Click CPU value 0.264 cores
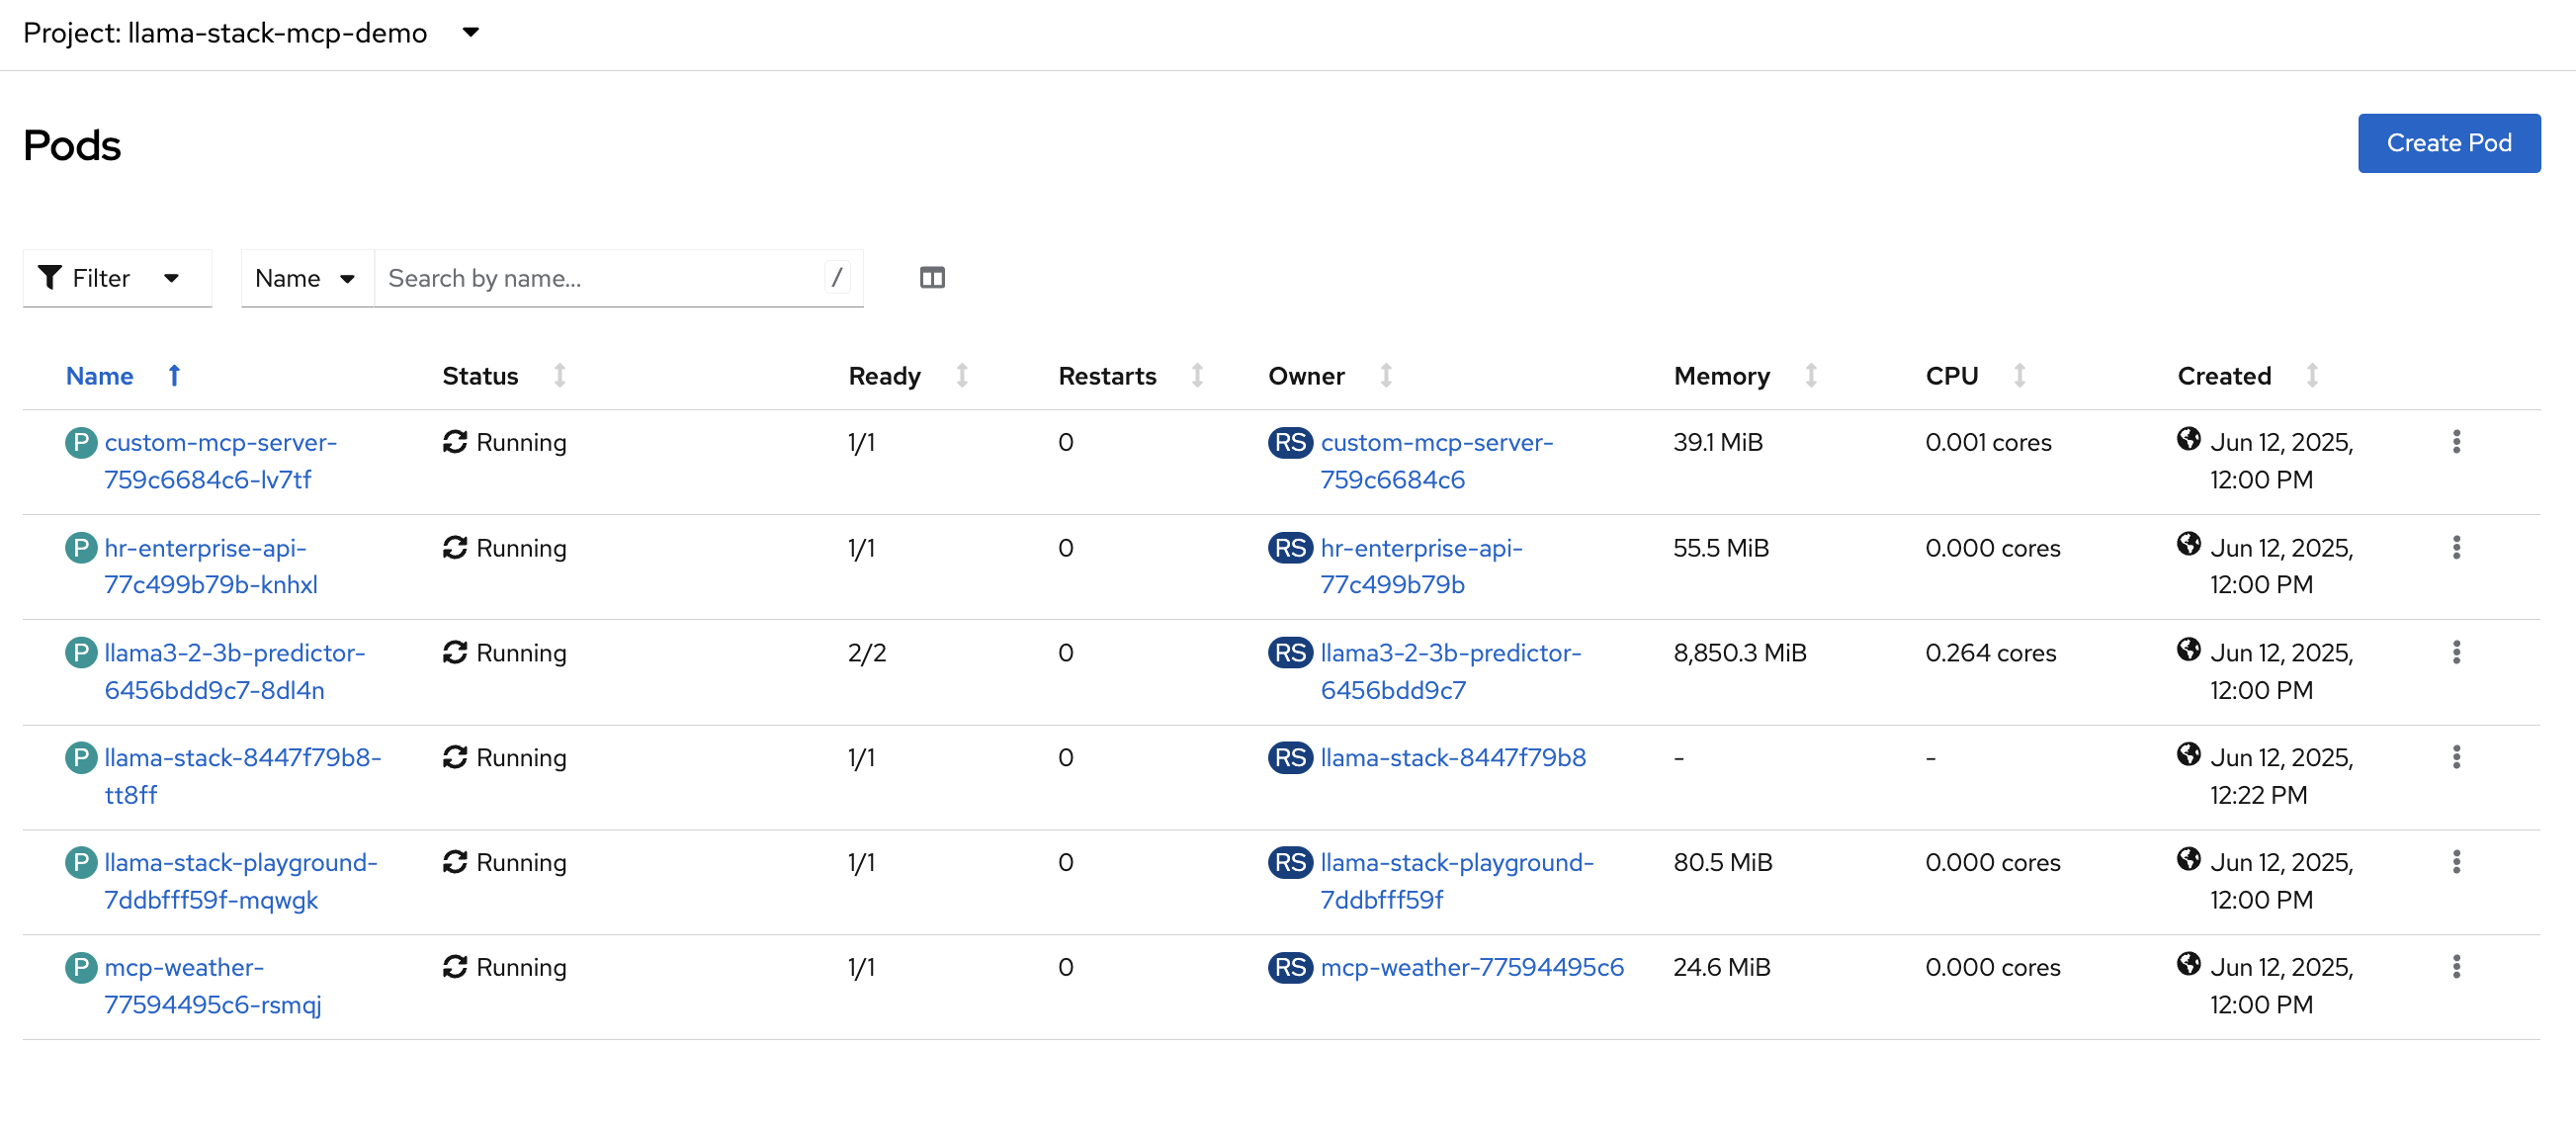This screenshot has width=2576, height=1133. tap(1990, 653)
